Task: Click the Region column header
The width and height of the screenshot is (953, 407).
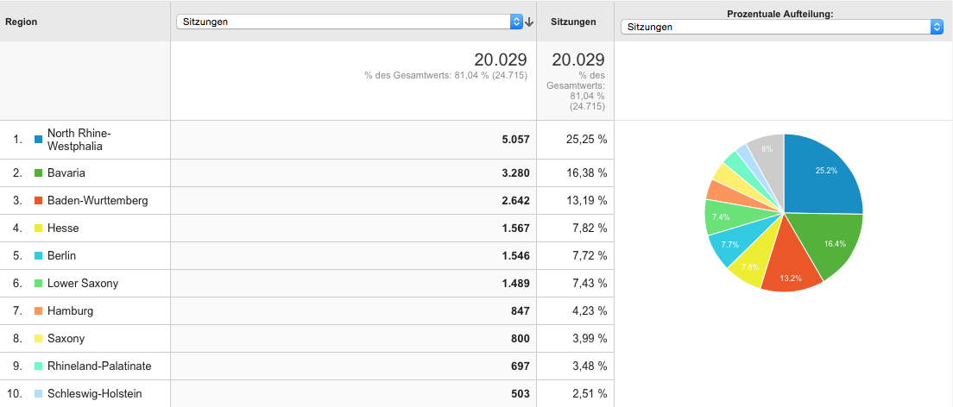Action: click(x=22, y=22)
